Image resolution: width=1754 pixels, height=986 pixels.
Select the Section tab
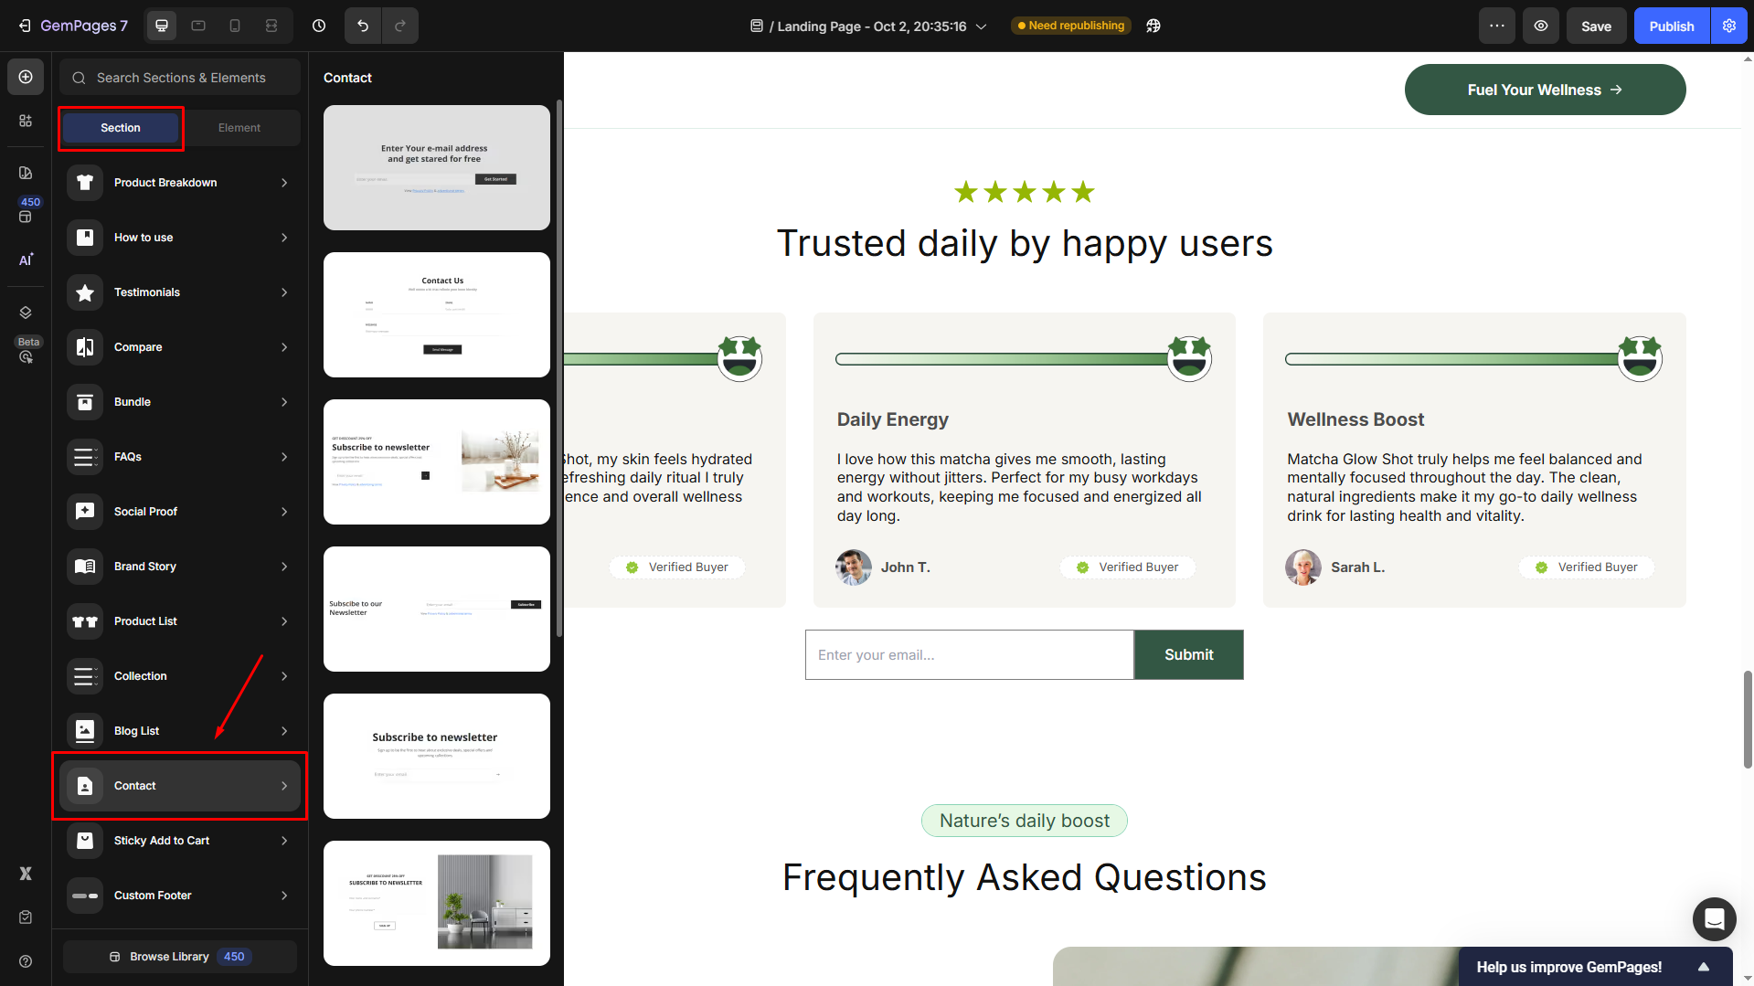pos(121,128)
